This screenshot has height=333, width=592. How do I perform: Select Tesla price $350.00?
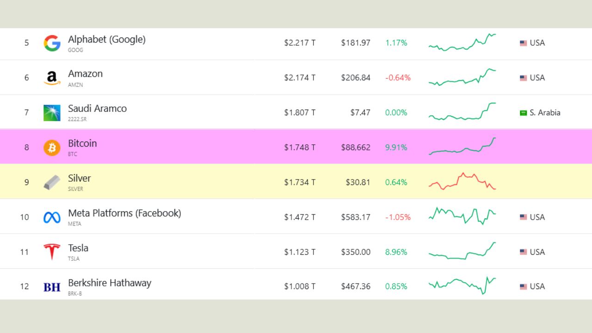pyautogui.click(x=356, y=252)
